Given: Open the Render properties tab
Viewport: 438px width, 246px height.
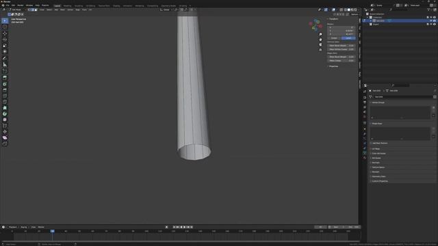Looking at the screenshot, I should (365, 98).
